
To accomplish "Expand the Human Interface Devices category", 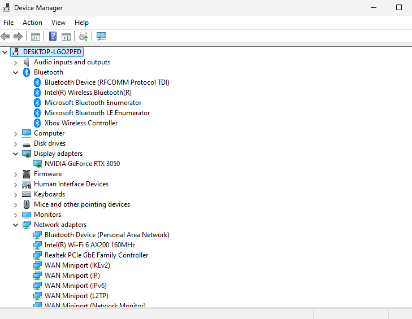I will pyautogui.click(x=15, y=185).
